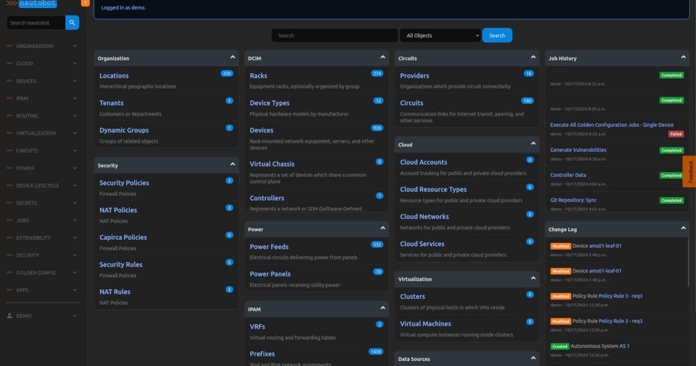Click the Prefixes count badge 1458

tap(376, 351)
